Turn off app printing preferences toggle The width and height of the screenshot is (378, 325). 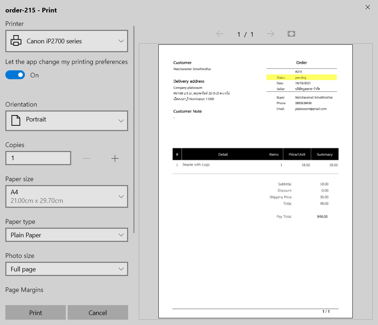point(15,75)
